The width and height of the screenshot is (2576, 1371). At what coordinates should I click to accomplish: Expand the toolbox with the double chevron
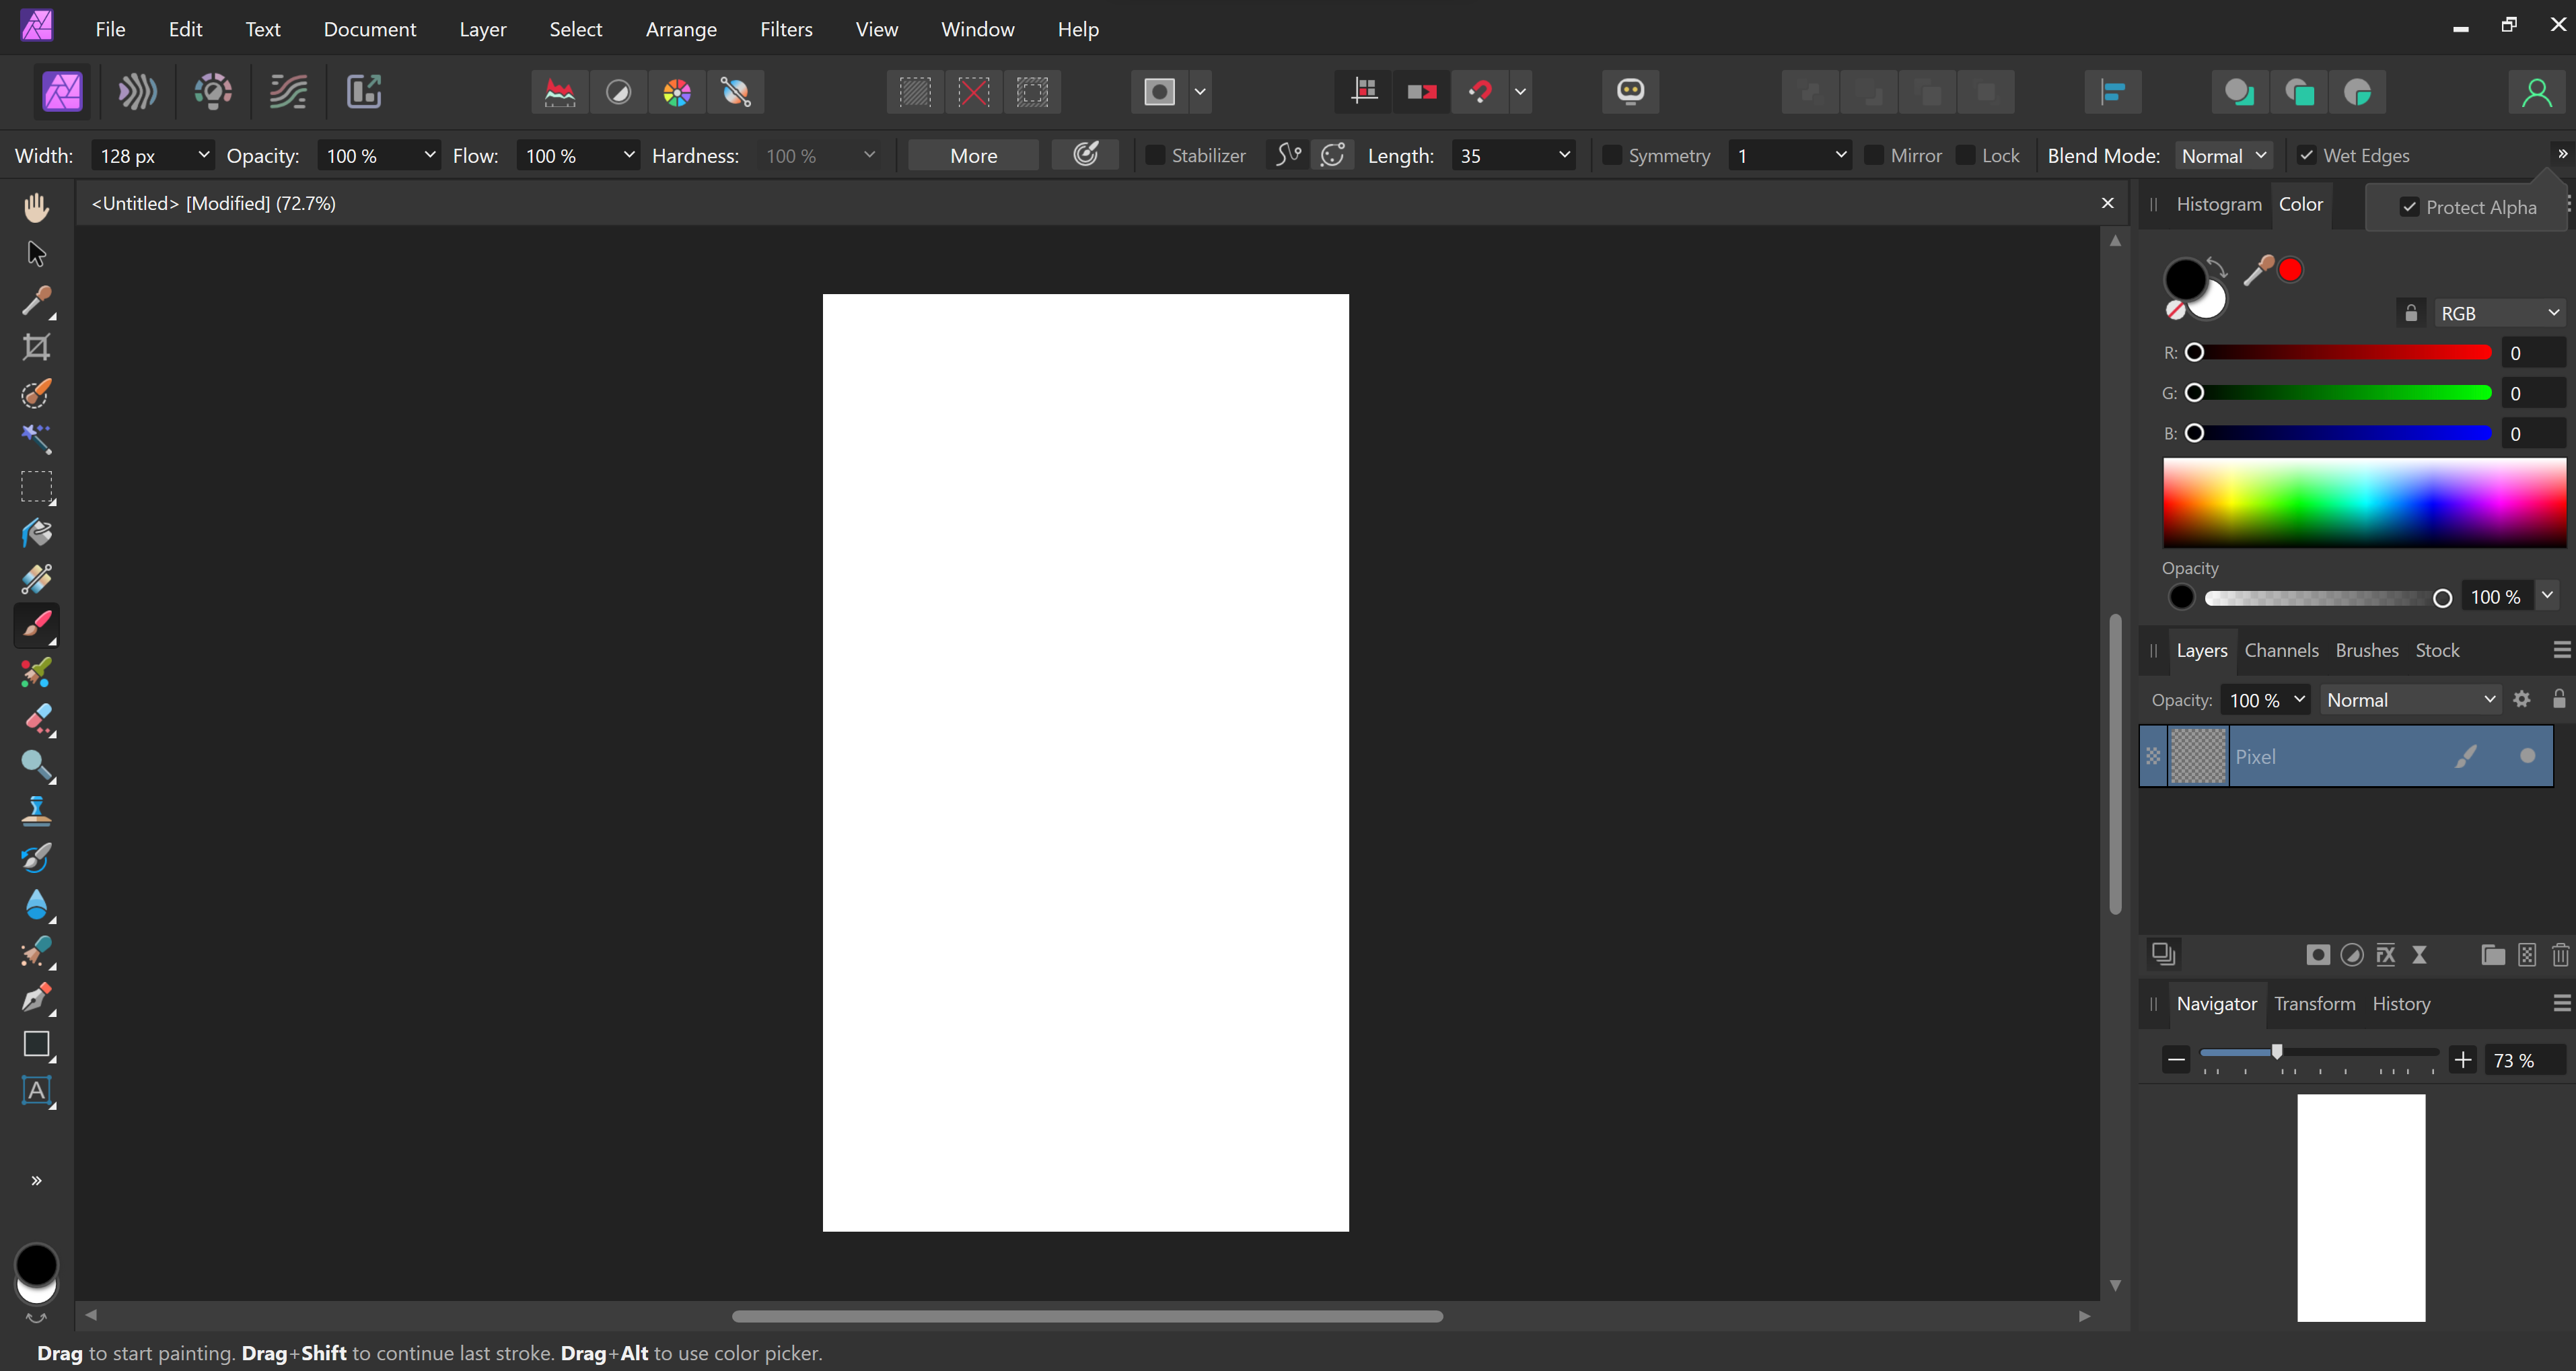(37, 1180)
